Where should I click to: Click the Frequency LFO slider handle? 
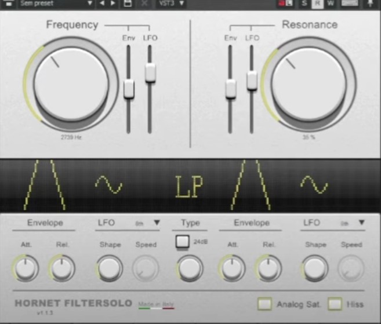(x=150, y=72)
